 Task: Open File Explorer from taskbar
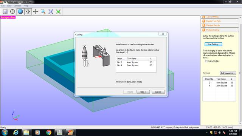pyautogui.click(x=26, y=133)
